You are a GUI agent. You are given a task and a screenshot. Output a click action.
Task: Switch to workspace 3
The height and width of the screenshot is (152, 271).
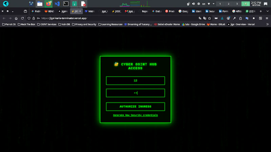[237, 4]
